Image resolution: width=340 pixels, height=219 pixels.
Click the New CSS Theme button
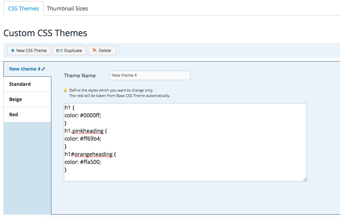pos(29,50)
